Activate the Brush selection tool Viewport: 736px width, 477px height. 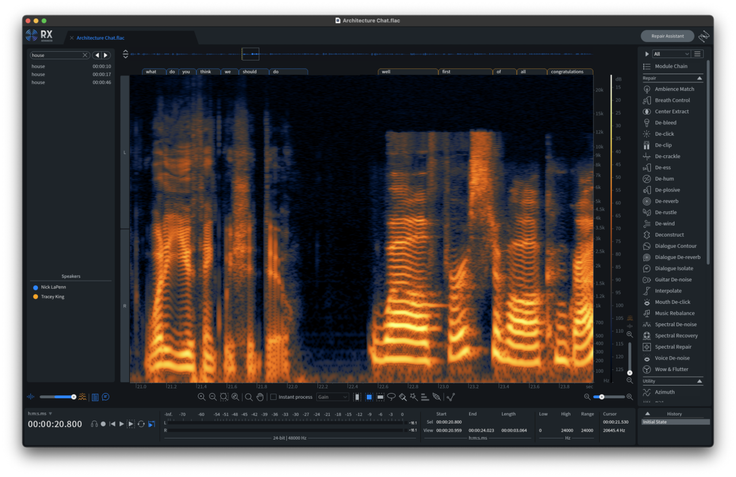[402, 397]
